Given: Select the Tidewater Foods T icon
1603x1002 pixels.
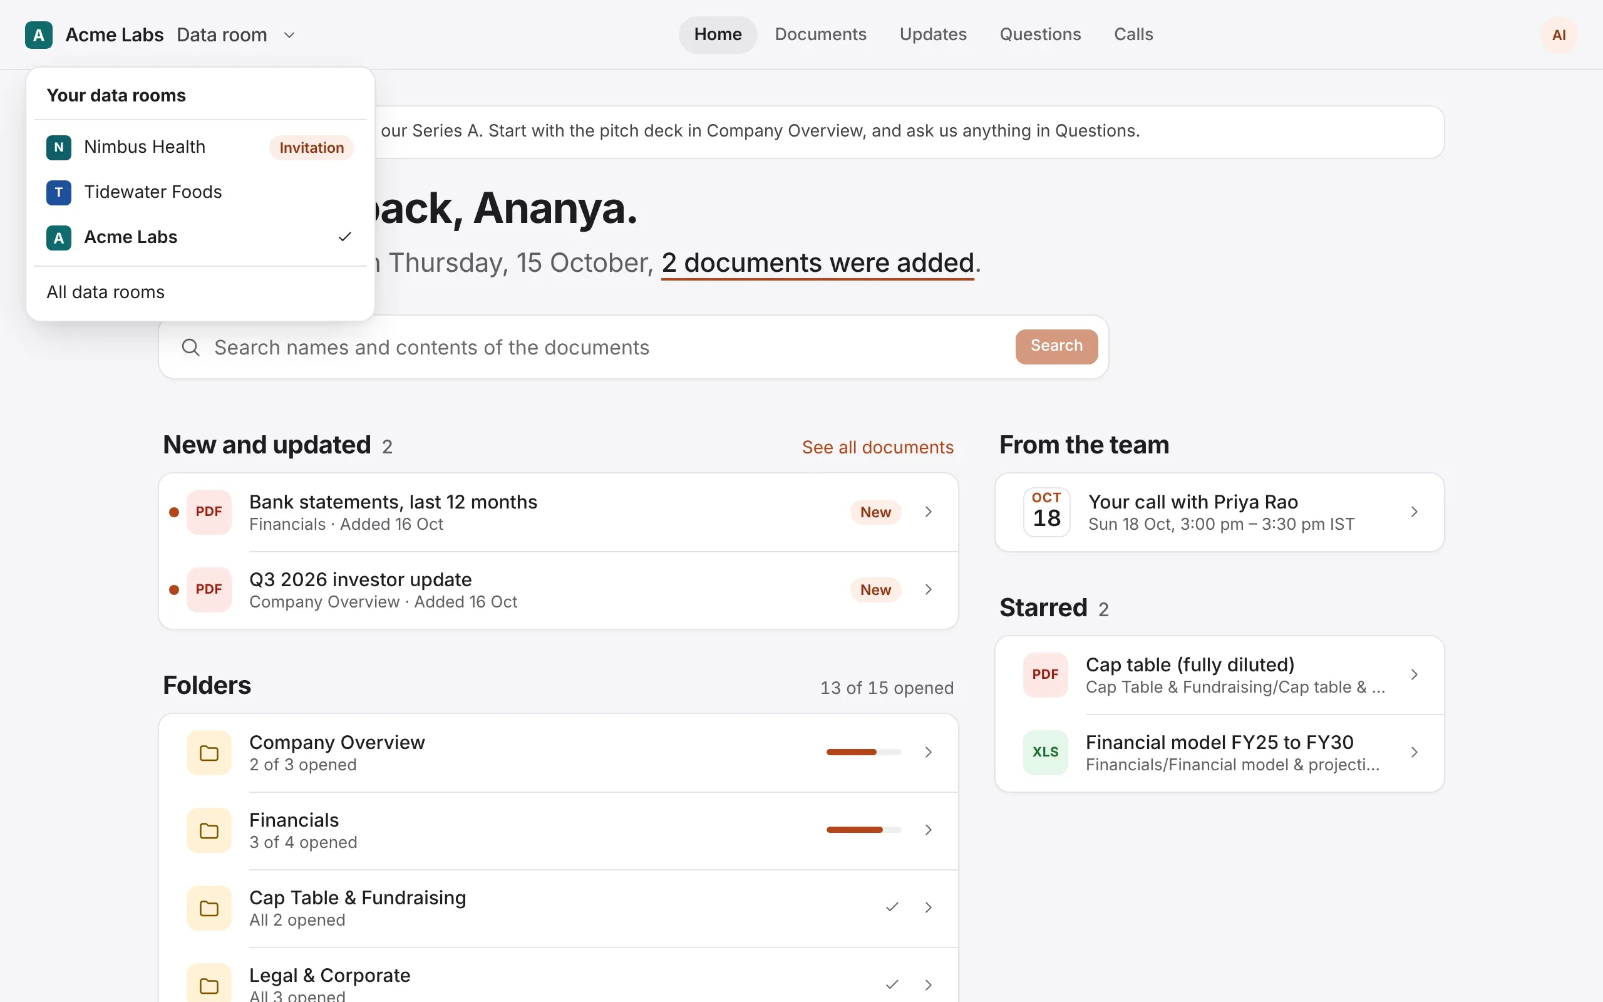Looking at the screenshot, I should click(x=59, y=192).
